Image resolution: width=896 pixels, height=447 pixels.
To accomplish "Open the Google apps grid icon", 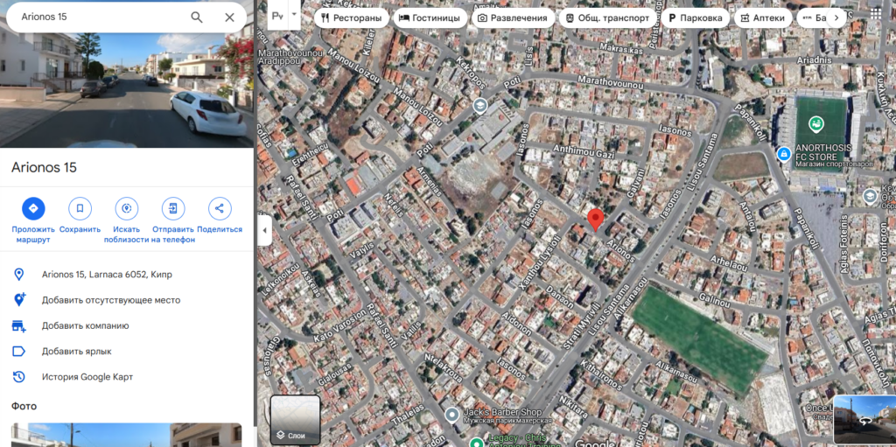I will (x=876, y=14).
